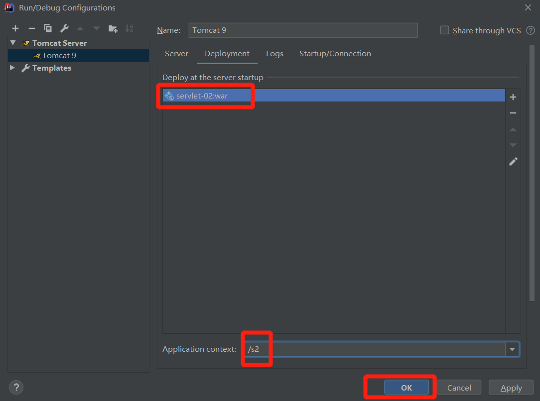
Task: Open Application context dropdown arrow
Action: 512,349
